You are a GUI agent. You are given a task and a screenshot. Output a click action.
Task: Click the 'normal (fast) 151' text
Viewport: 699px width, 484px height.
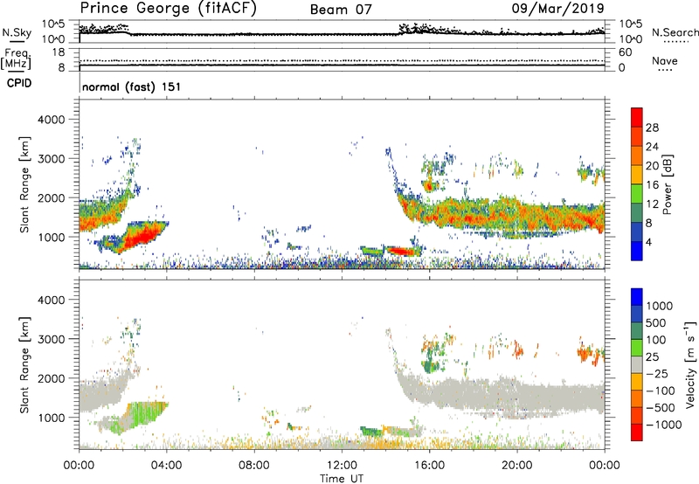[132, 86]
